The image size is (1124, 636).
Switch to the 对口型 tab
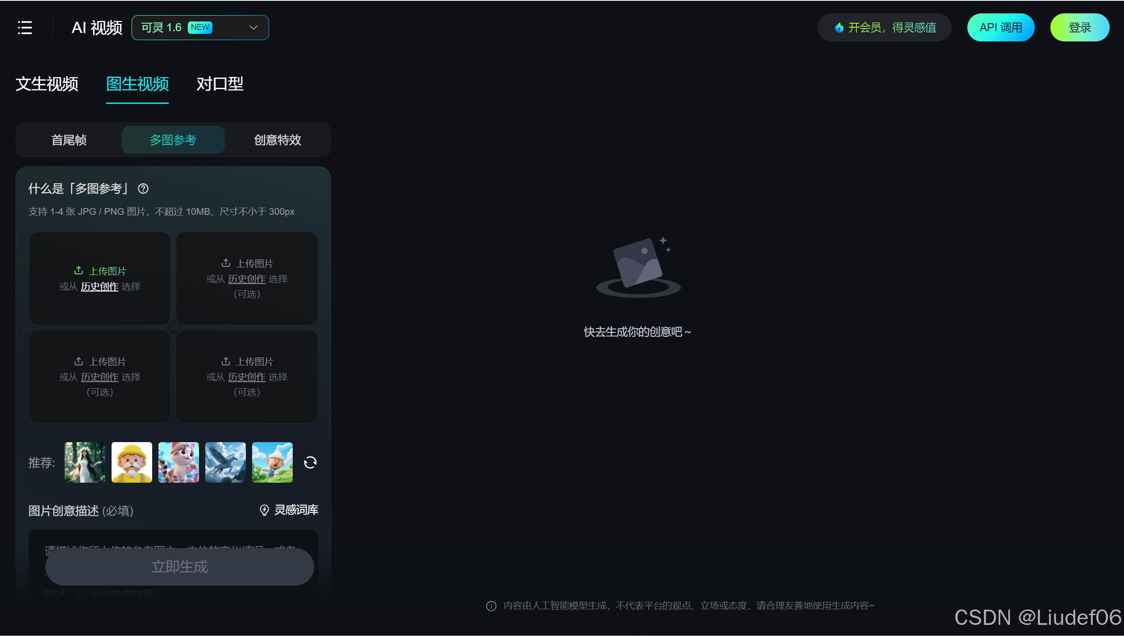tap(220, 84)
